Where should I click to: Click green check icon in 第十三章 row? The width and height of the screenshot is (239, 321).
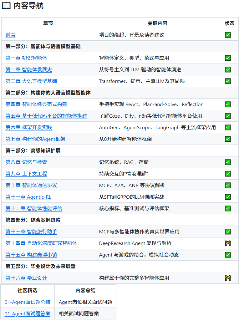228,232
